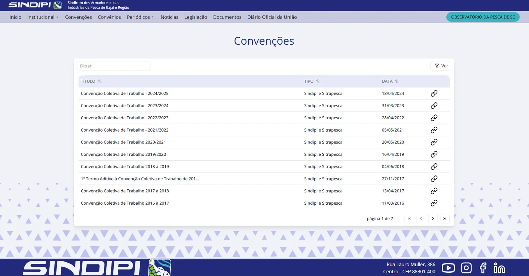Open link for Convenção Coletiva 2021/2022
Screen dimensions: 529x276
click(434, 130)
